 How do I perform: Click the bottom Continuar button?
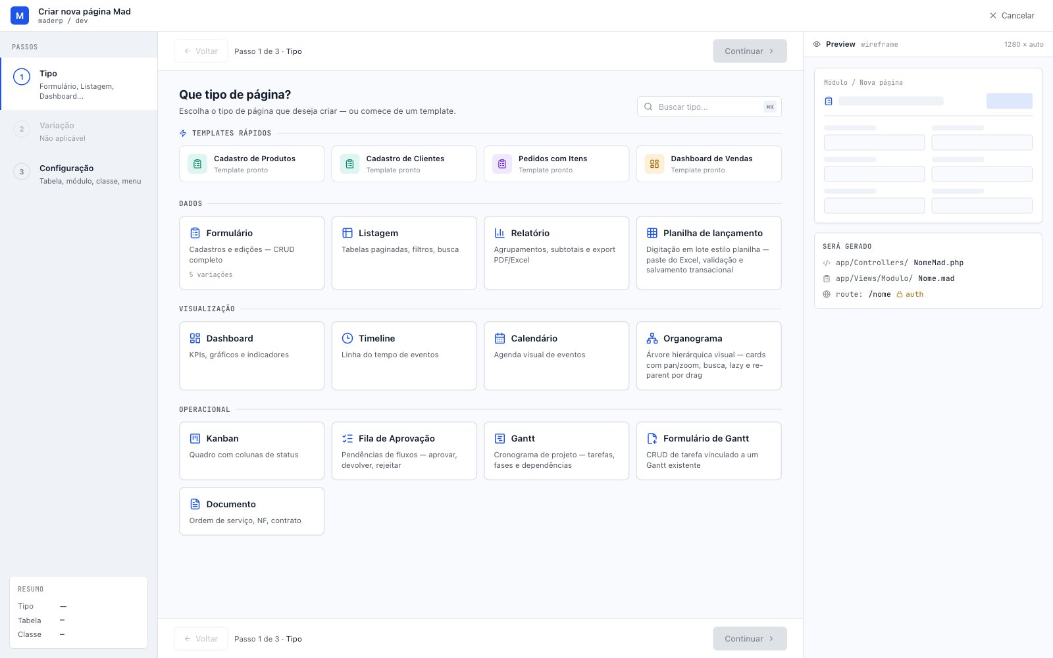[750, 639]
